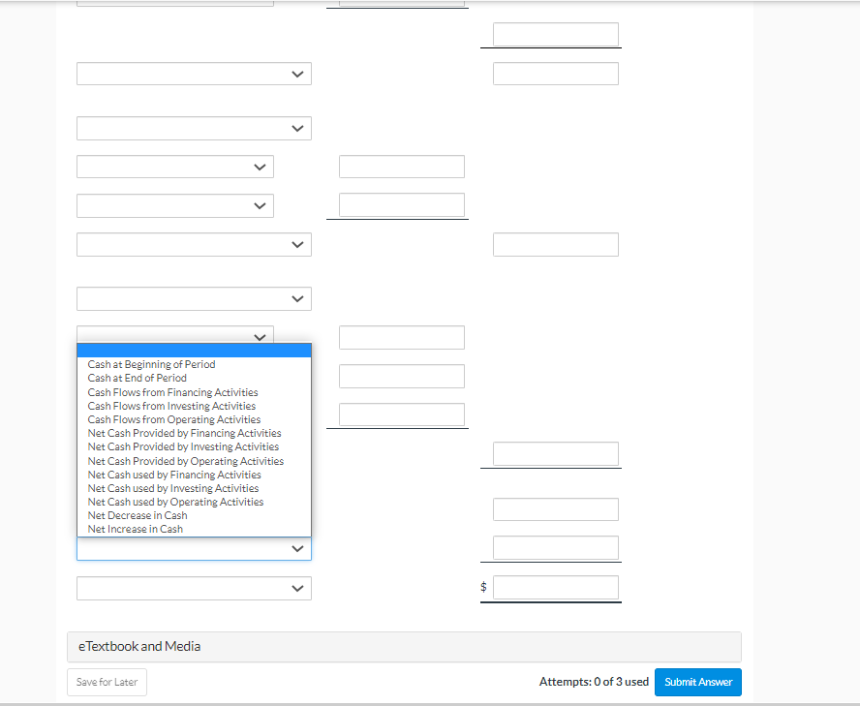Click the top right amount input box
Viewport: 860px width, 706px height.
coord(550,34)
